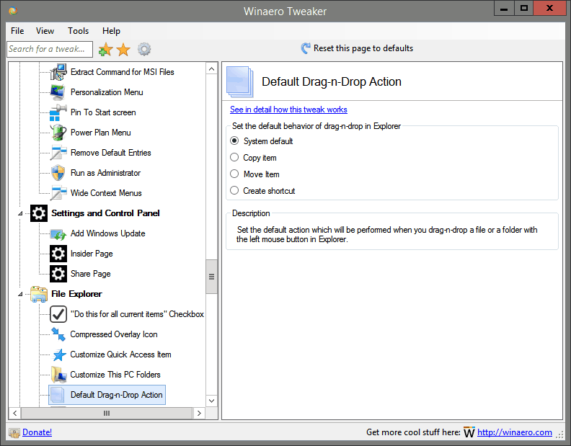The height and width of the screenshot is (446, 571).
Task: Click Reset this page to defaults
Action: tap(363, 48)
